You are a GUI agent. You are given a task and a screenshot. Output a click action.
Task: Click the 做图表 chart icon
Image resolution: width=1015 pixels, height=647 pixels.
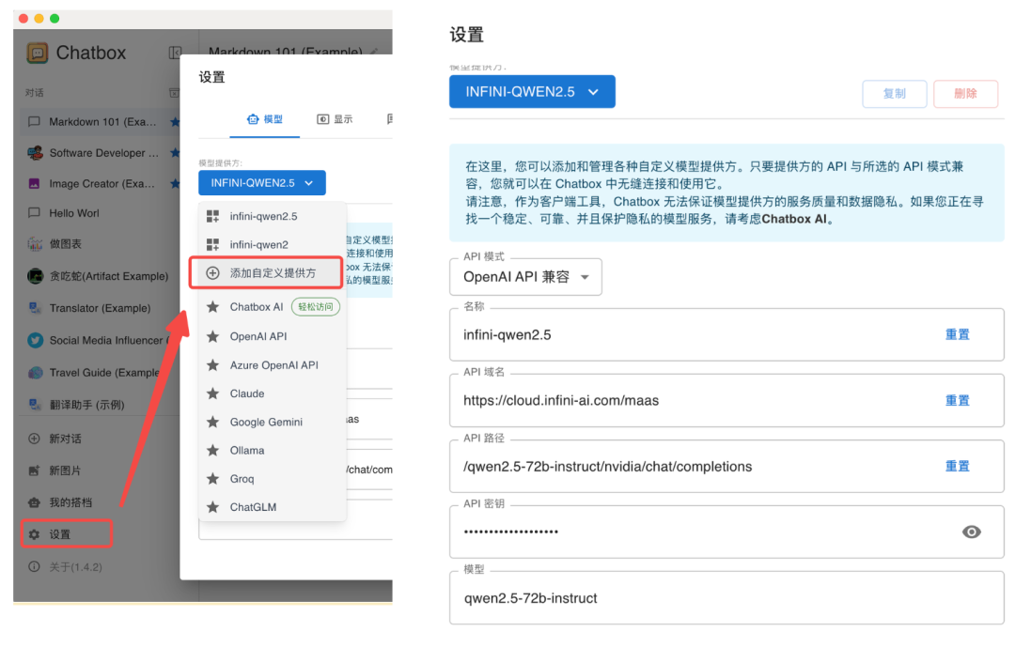(35, 244)
